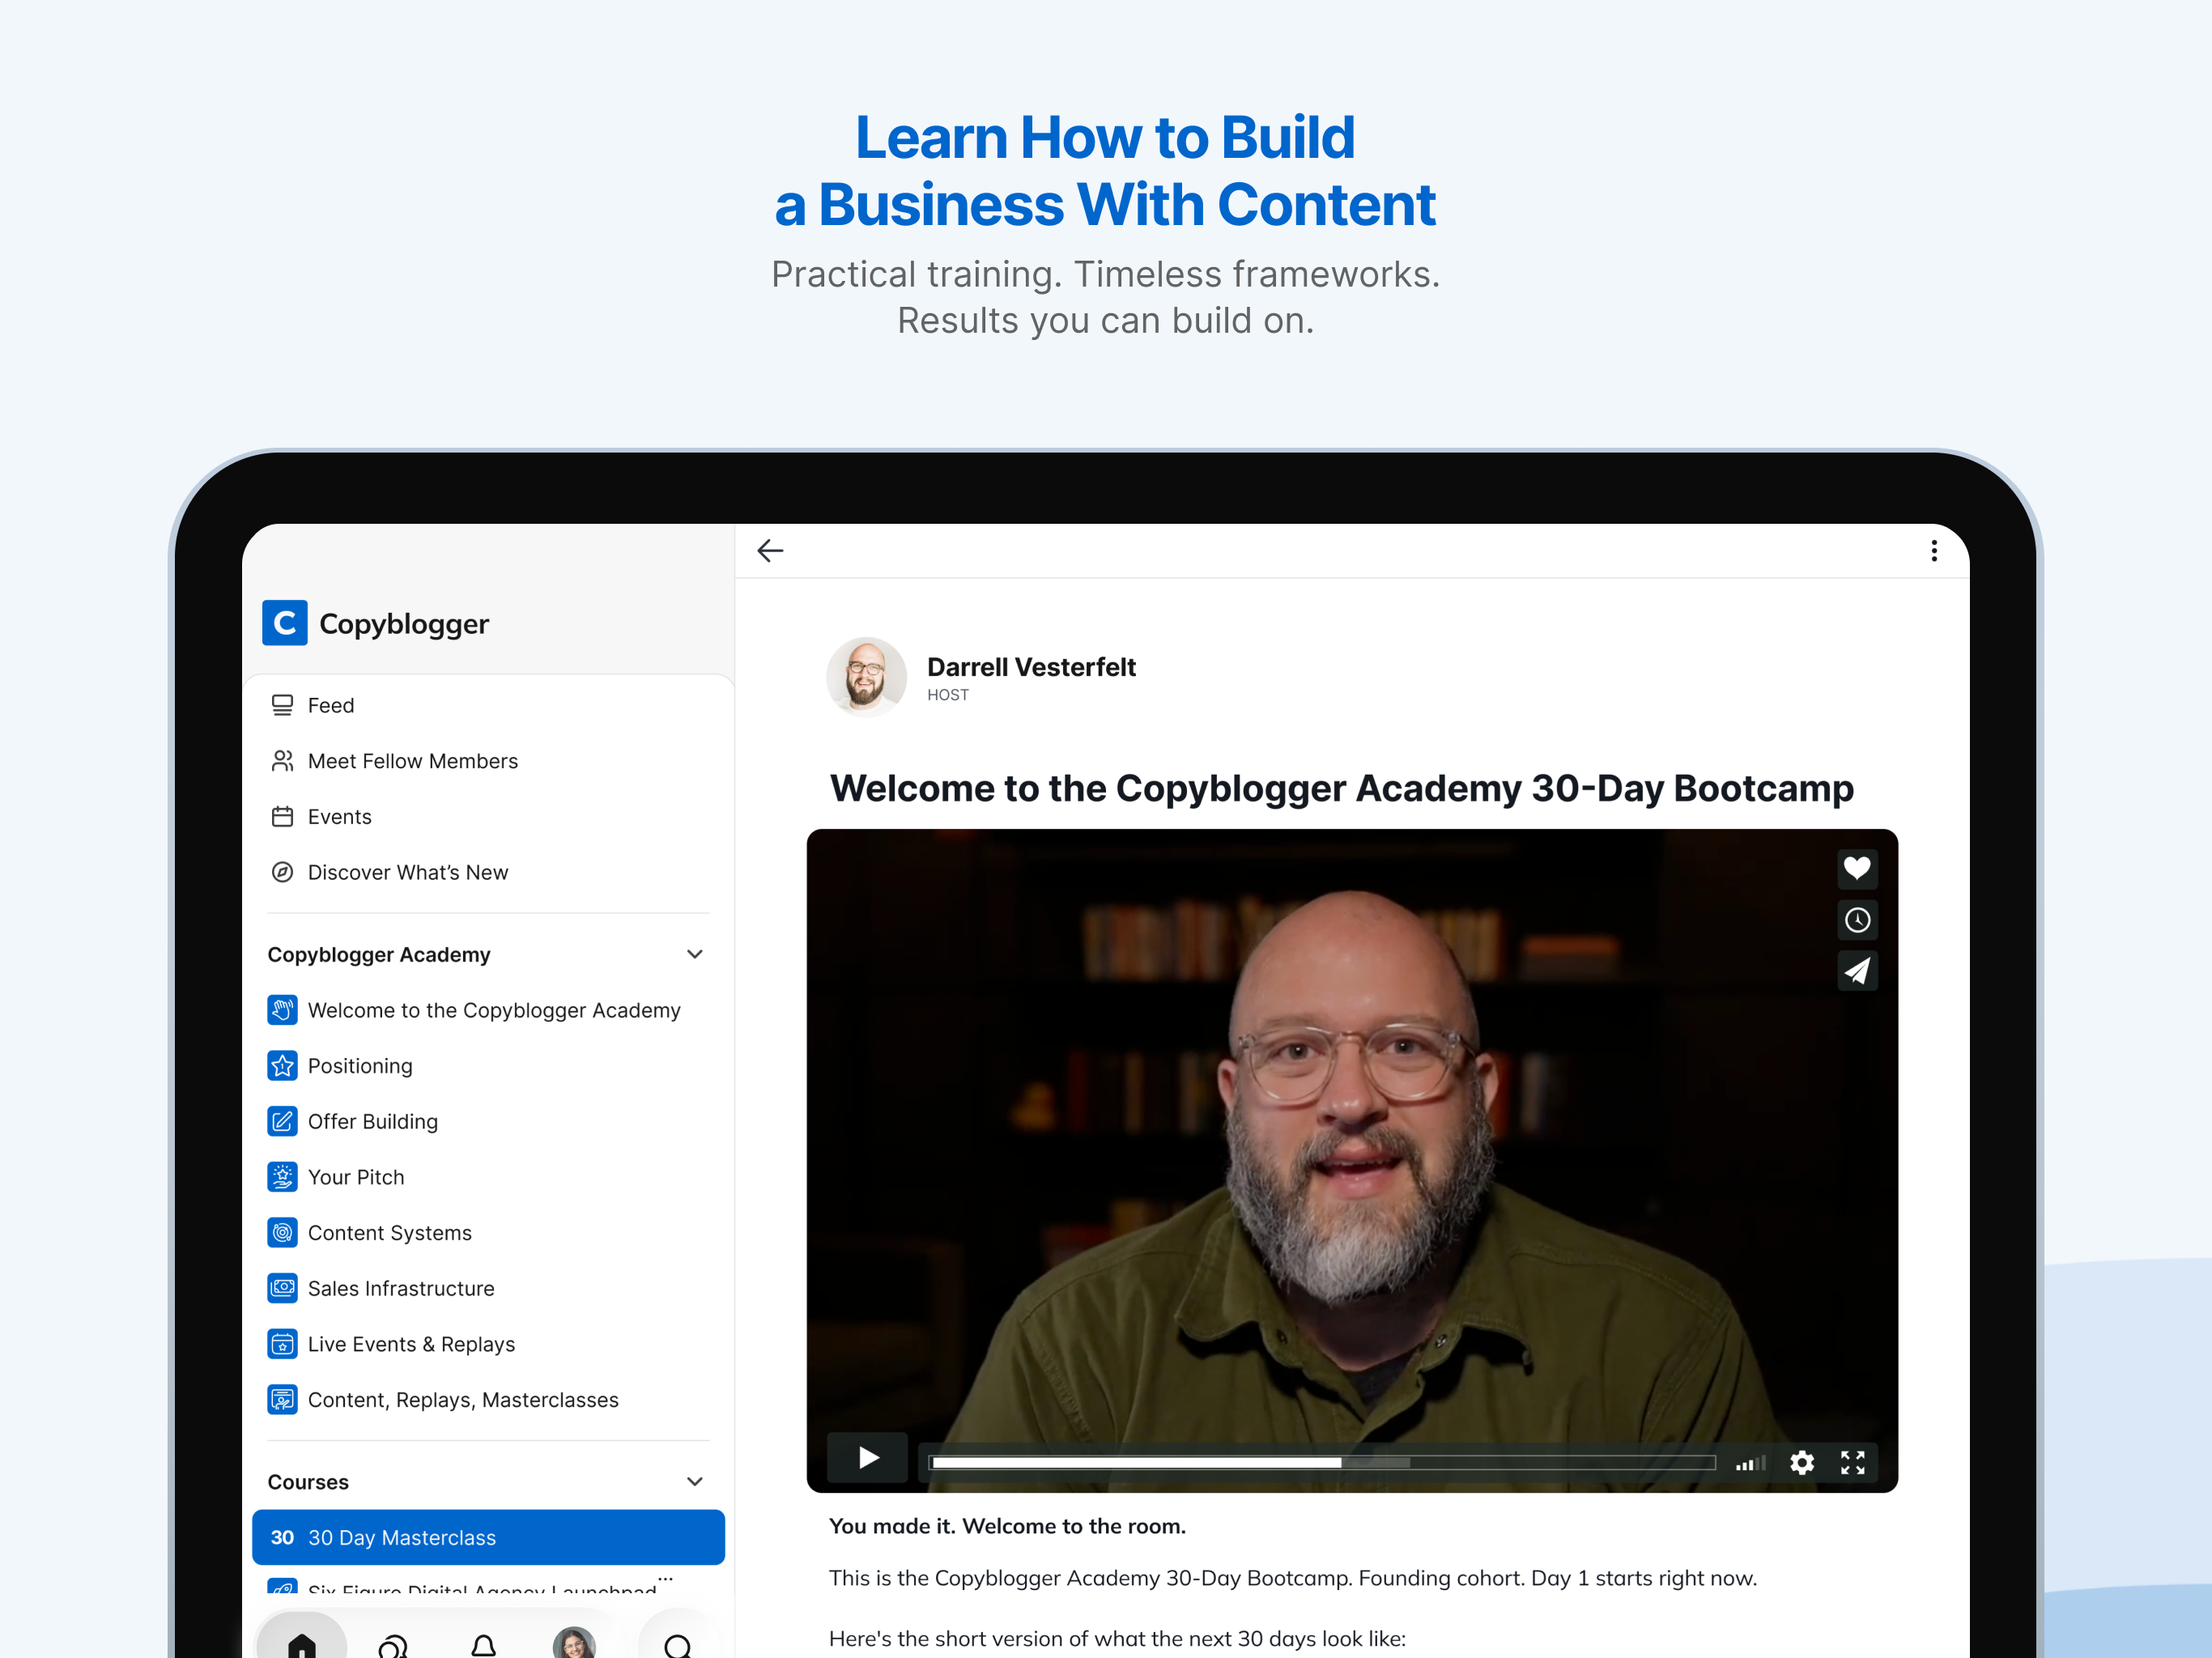Enter fullscreen video mode
Image resolution: width=2212 pixels, height=1658 pixels.
1853,1463
